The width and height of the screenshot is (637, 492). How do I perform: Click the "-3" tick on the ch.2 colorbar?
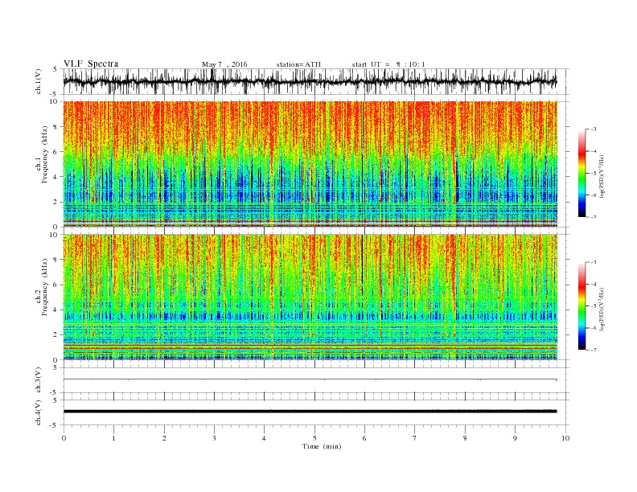[x=593, y=262]
